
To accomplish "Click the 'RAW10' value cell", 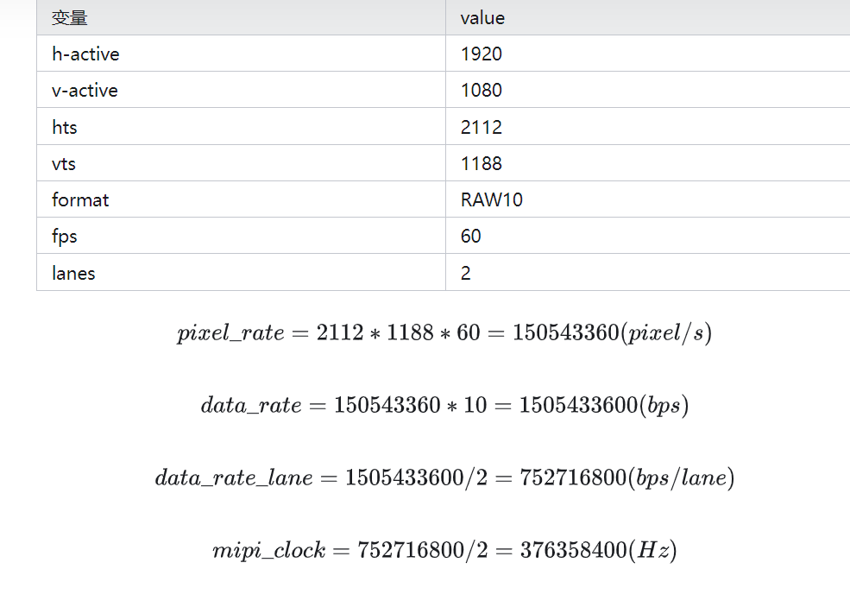I will (x=648, y=199).
